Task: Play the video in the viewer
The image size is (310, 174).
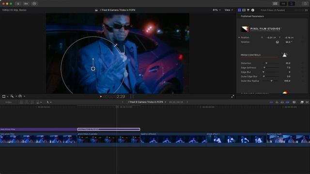Action: 101,97
